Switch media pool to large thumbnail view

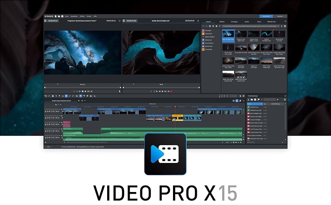click(x=285, y=26)
